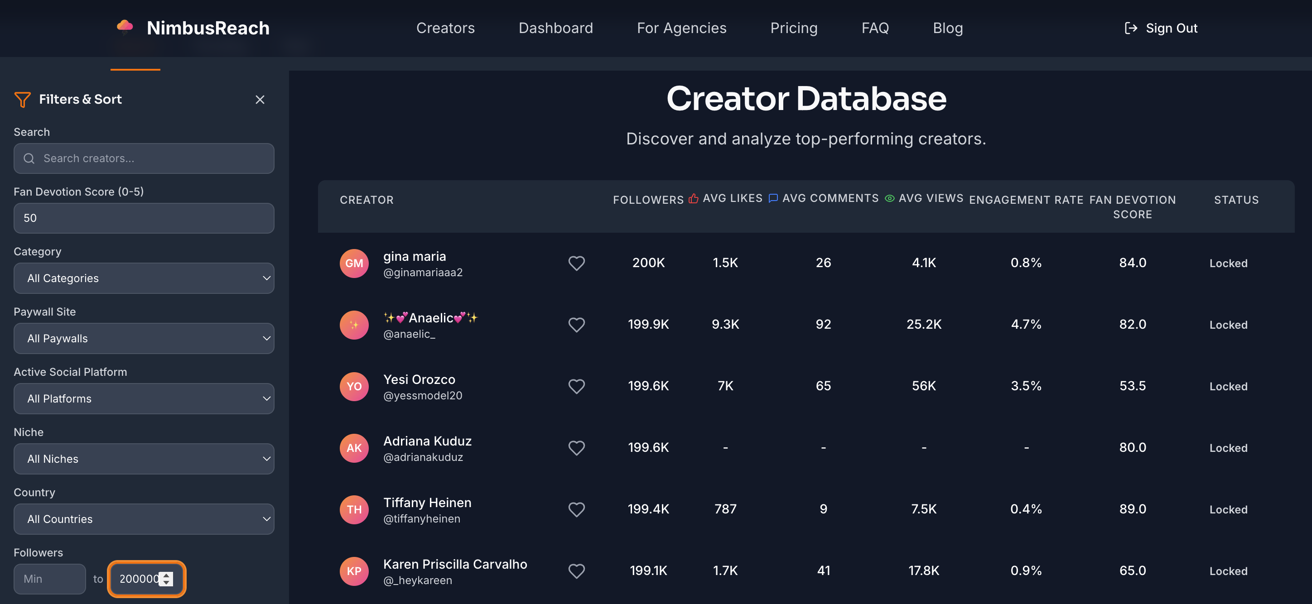
Task: Favorite gina maria with heart icon
Action: pos(576,263)
